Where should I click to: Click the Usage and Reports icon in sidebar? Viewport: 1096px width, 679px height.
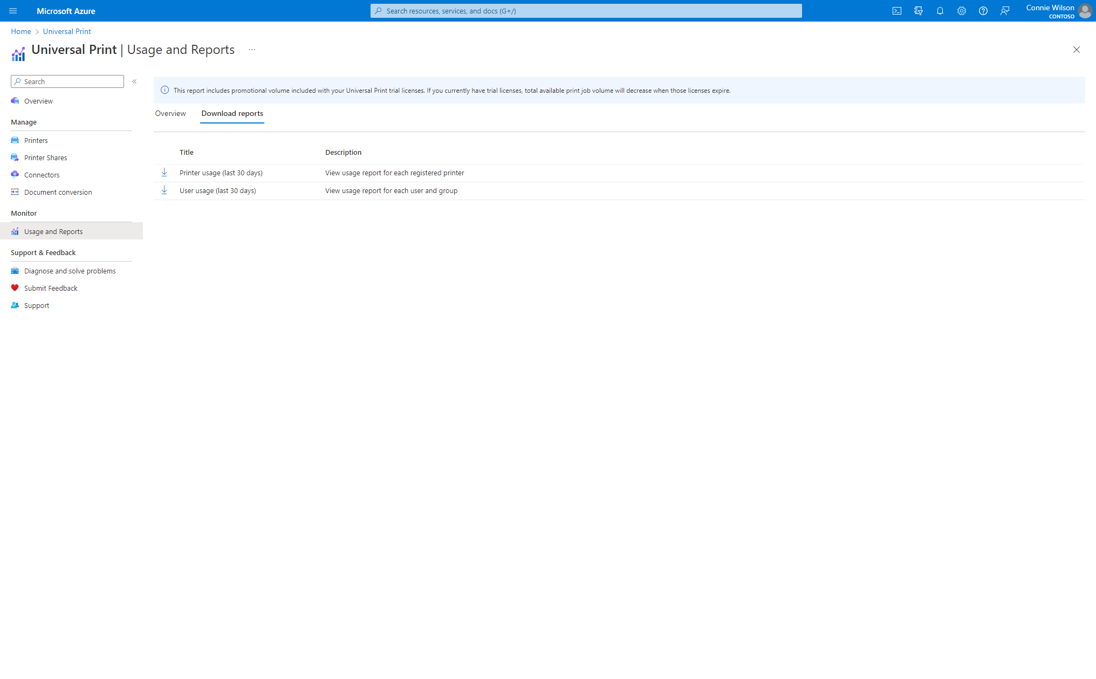[15, 231]
